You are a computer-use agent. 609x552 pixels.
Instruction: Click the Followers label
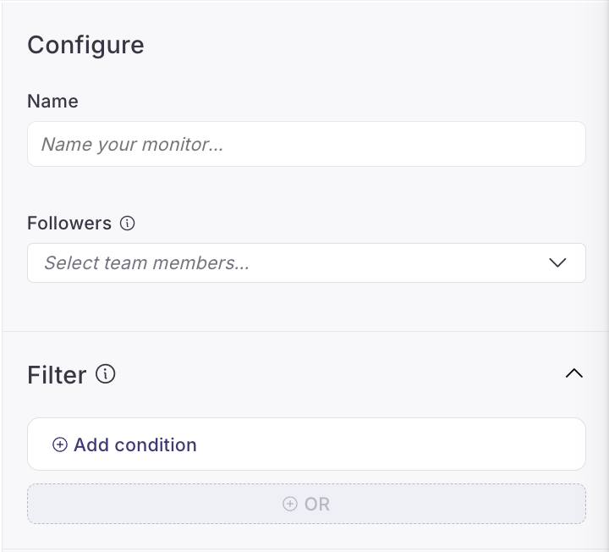pyautogui.click(x=69, y=224)
